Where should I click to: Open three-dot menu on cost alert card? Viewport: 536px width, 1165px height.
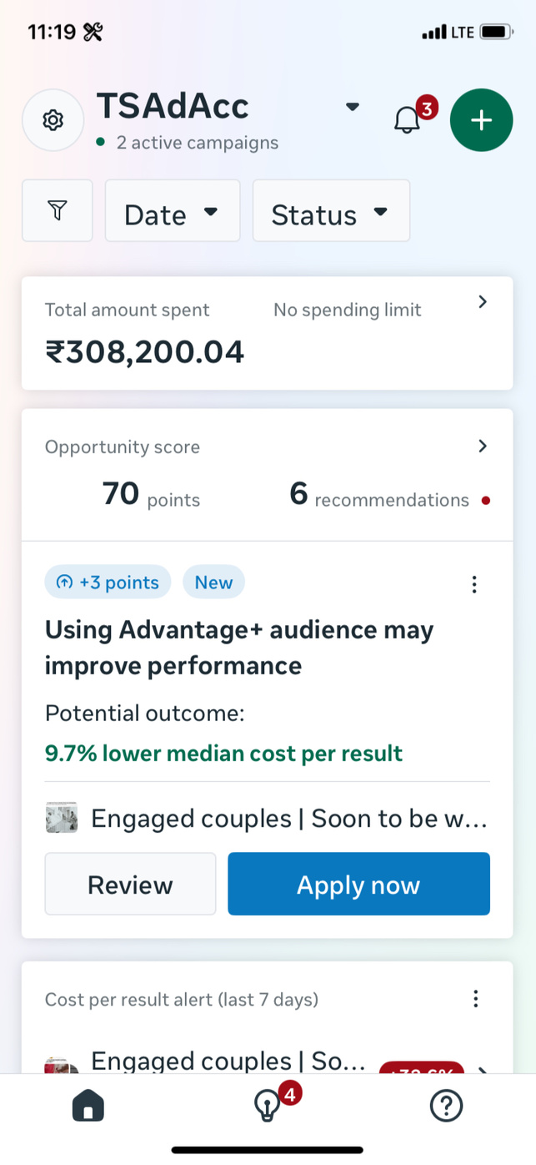click(475, 999)
